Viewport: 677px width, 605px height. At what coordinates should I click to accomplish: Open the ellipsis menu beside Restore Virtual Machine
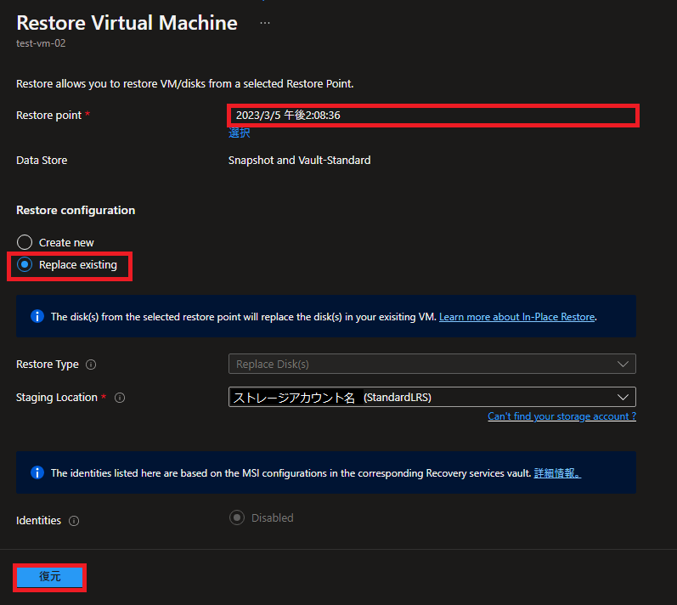tap(265, 23)
